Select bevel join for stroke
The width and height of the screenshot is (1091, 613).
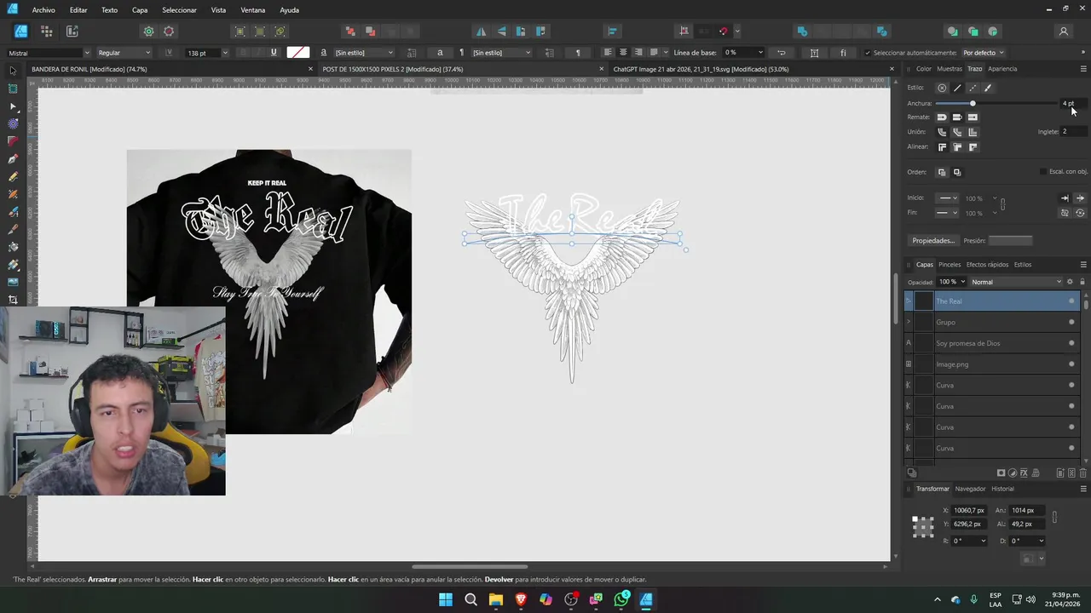point(957,132)
